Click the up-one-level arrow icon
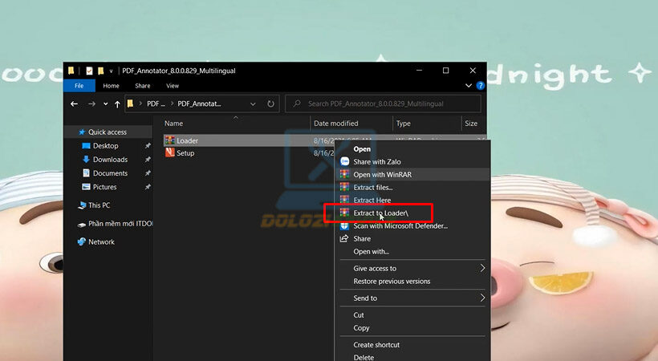 click(x=117, y=104)
